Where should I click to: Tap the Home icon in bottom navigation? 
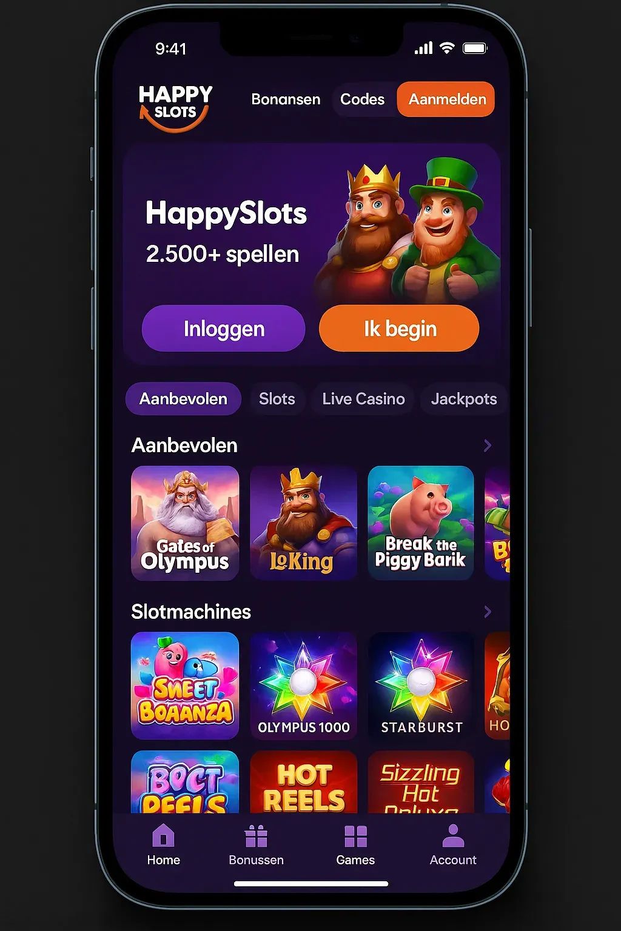pos(163,835)
